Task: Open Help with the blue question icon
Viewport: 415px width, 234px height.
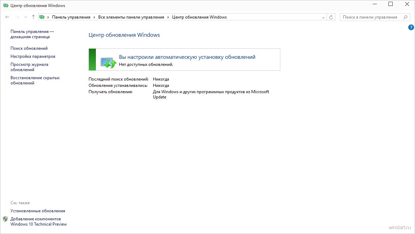Action: pos(411,27)
